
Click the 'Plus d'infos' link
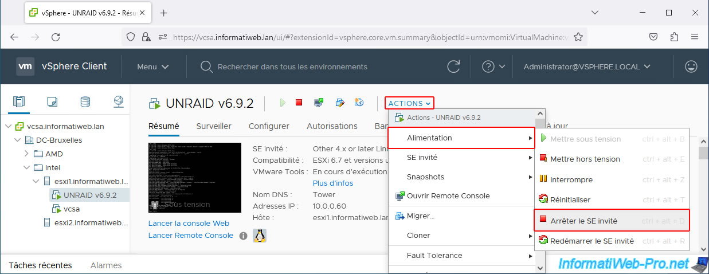pos(332,183)
